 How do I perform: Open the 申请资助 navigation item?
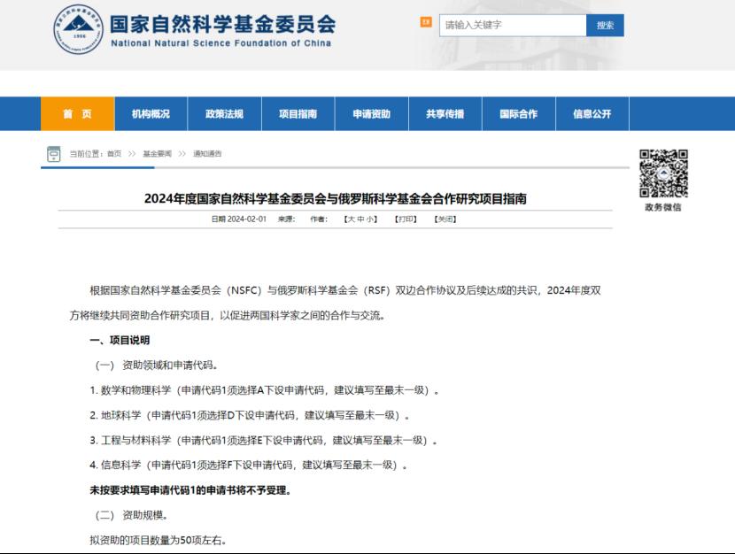click(x=371, y=114)
